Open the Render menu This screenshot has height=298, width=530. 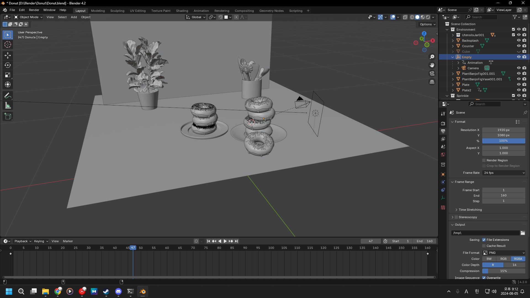coord(34,10)
